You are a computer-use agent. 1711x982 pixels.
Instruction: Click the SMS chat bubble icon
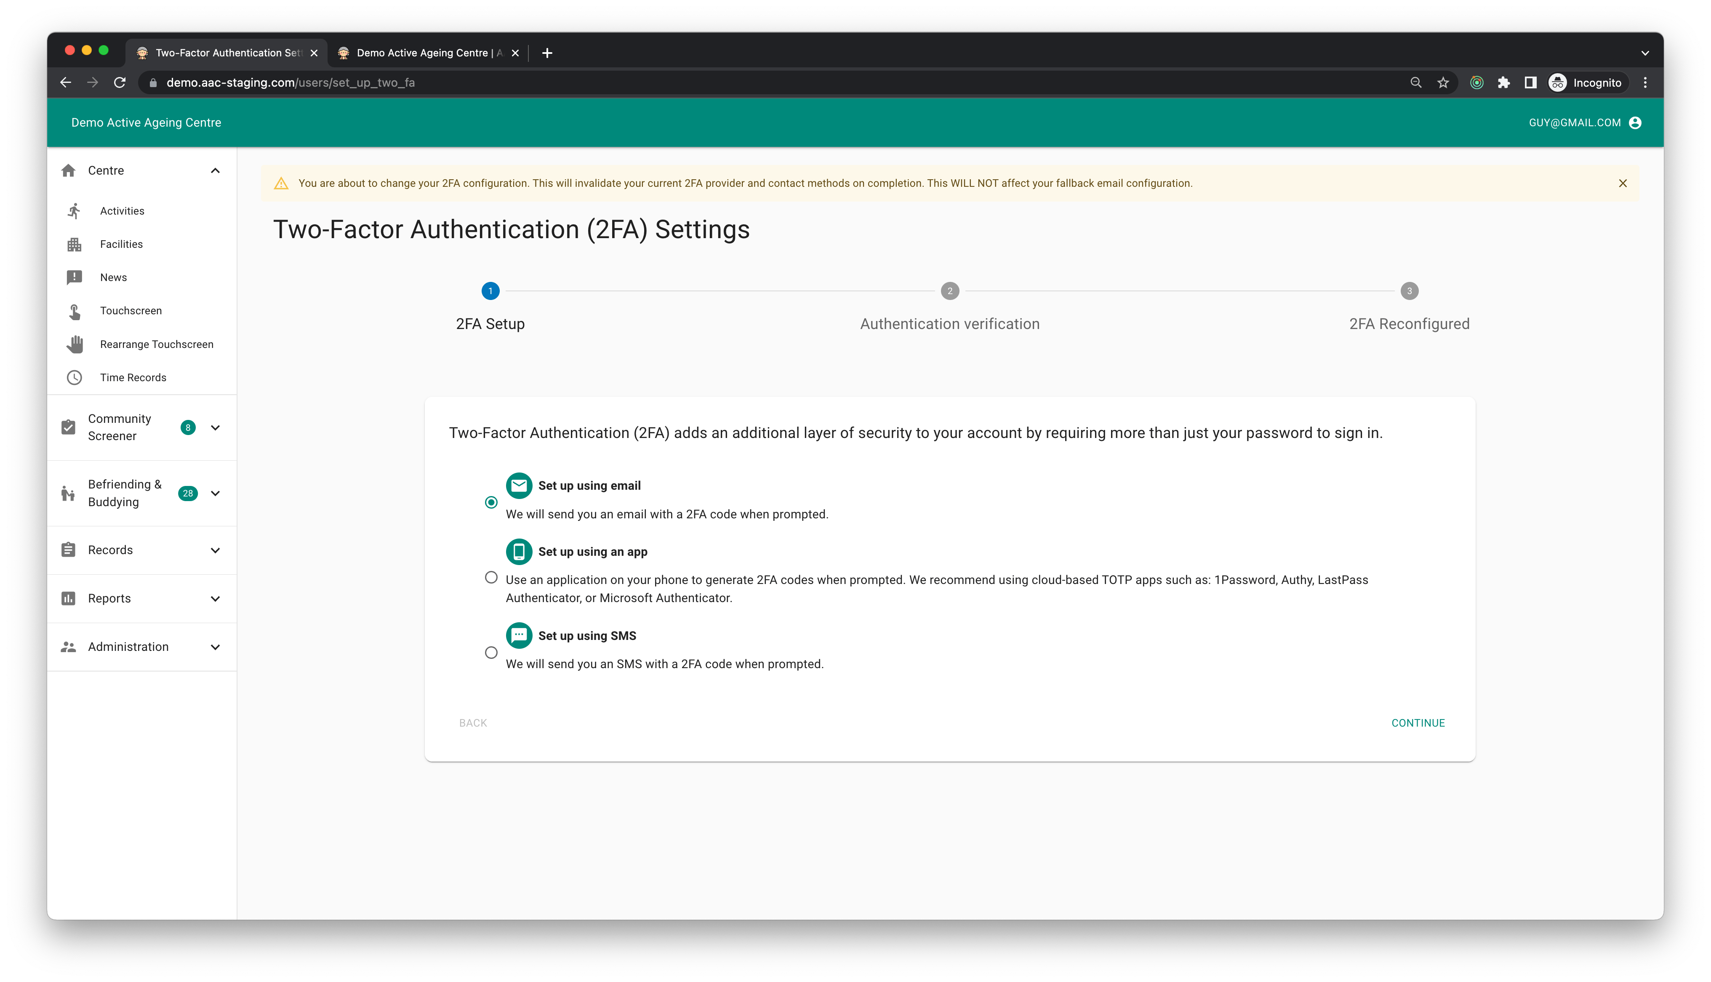(x=519, y=635)
